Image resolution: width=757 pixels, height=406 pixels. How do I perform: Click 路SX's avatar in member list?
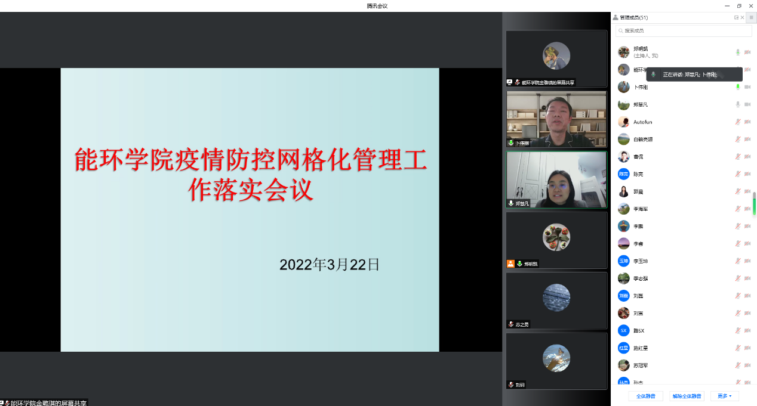623,330
